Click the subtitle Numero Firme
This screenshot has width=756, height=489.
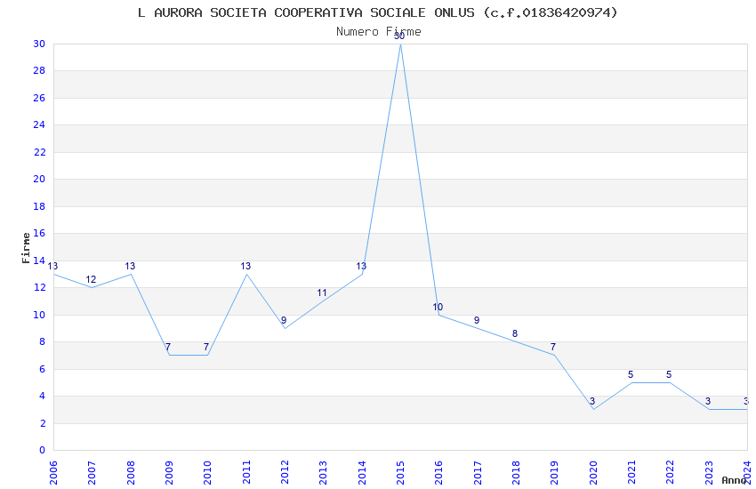[x=379, y=32]
